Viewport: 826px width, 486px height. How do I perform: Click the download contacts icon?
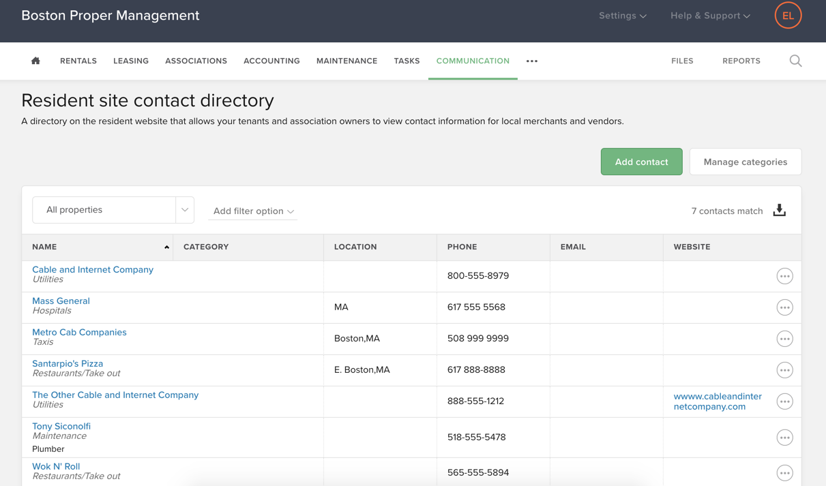780,211
